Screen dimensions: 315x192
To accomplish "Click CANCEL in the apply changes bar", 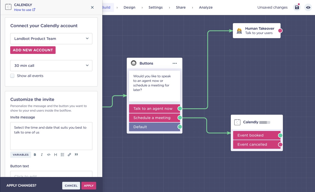I will point(71,186).
